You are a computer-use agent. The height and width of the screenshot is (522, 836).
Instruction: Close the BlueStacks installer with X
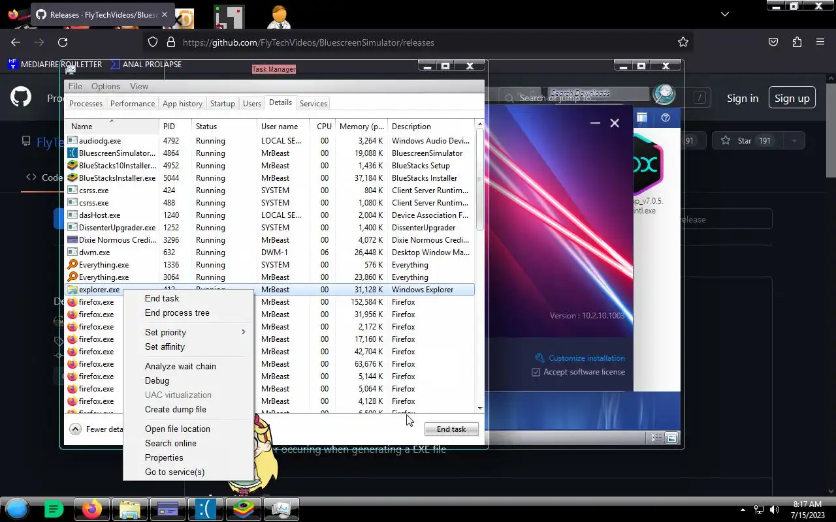[x=615, y=123]
